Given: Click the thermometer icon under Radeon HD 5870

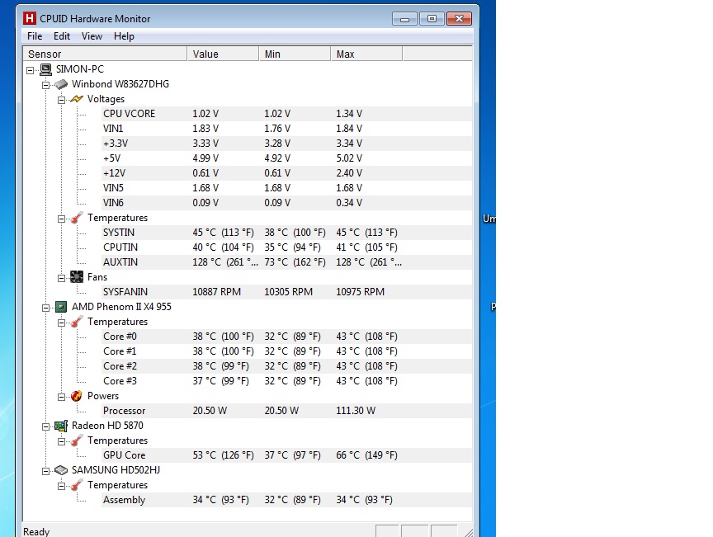Looking at the screenshot, I should (x=77, y=440).
